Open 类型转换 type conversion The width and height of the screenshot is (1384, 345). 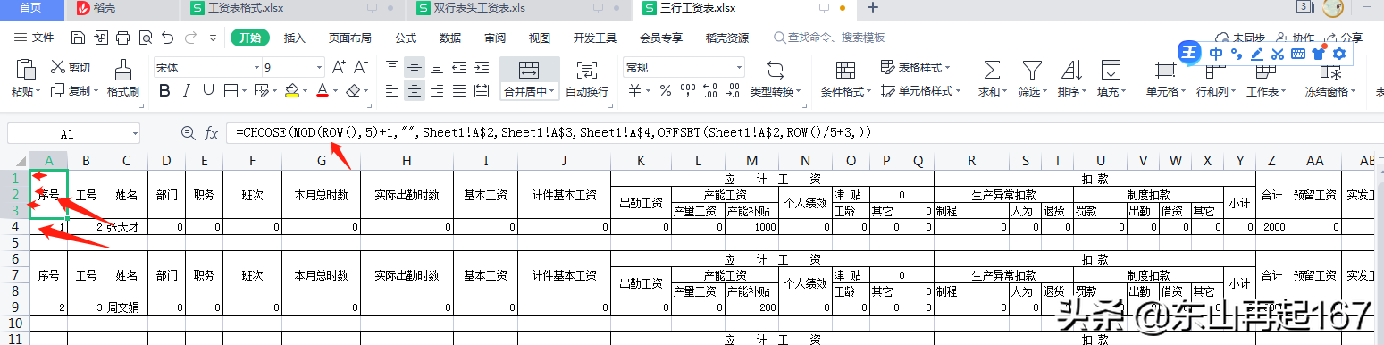(776, 79)
